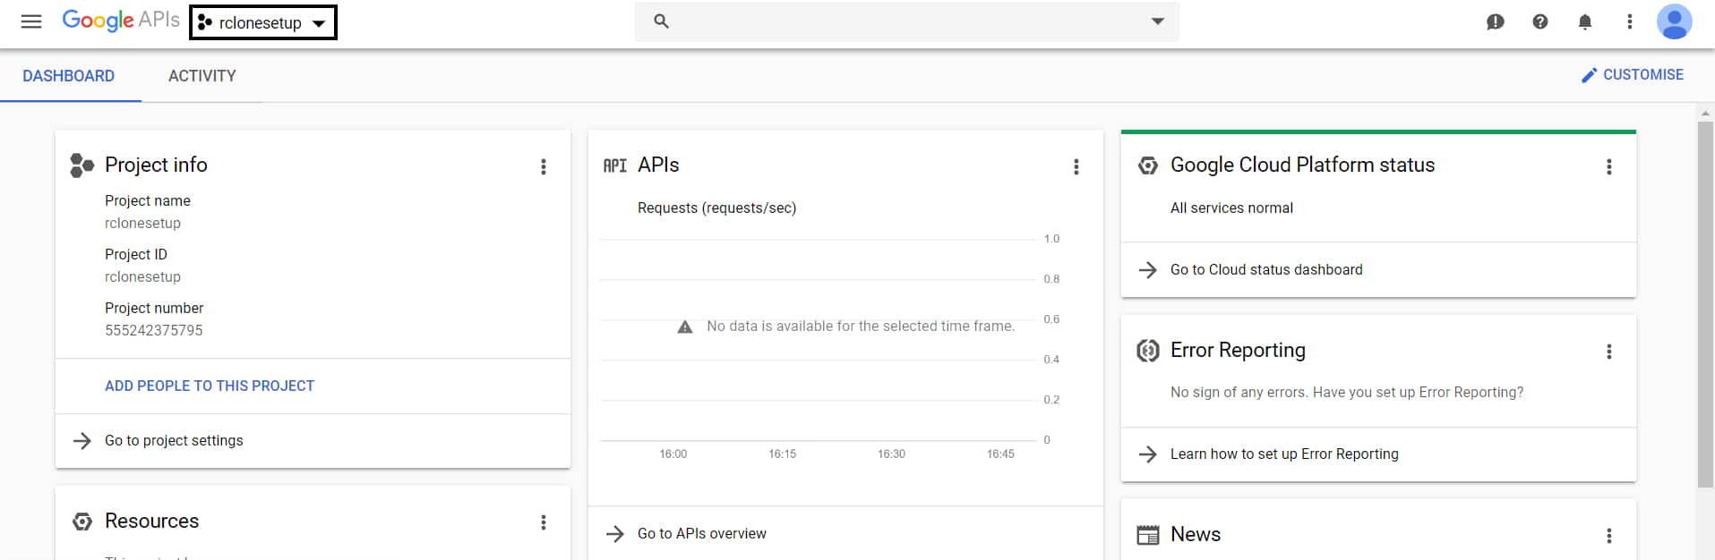The image size is (1715, 560).
Task: Open the header three-dot utilities menu
Action: point(1630,21)
